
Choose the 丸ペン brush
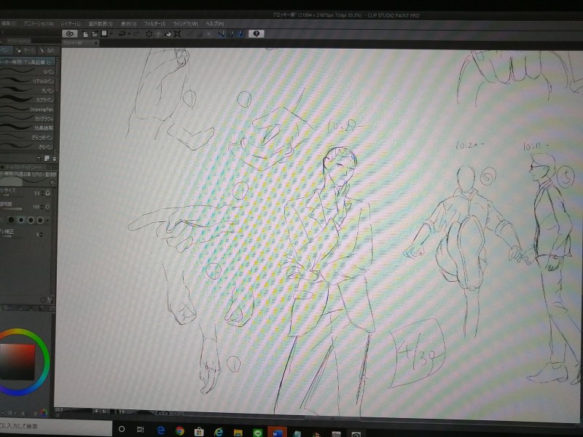point(28,90)
